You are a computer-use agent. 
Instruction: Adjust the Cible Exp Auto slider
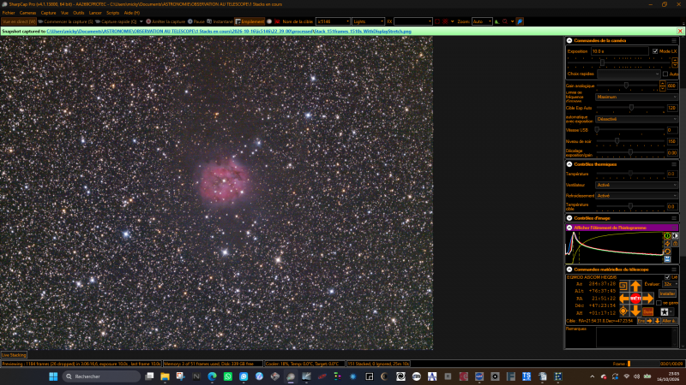630,108
